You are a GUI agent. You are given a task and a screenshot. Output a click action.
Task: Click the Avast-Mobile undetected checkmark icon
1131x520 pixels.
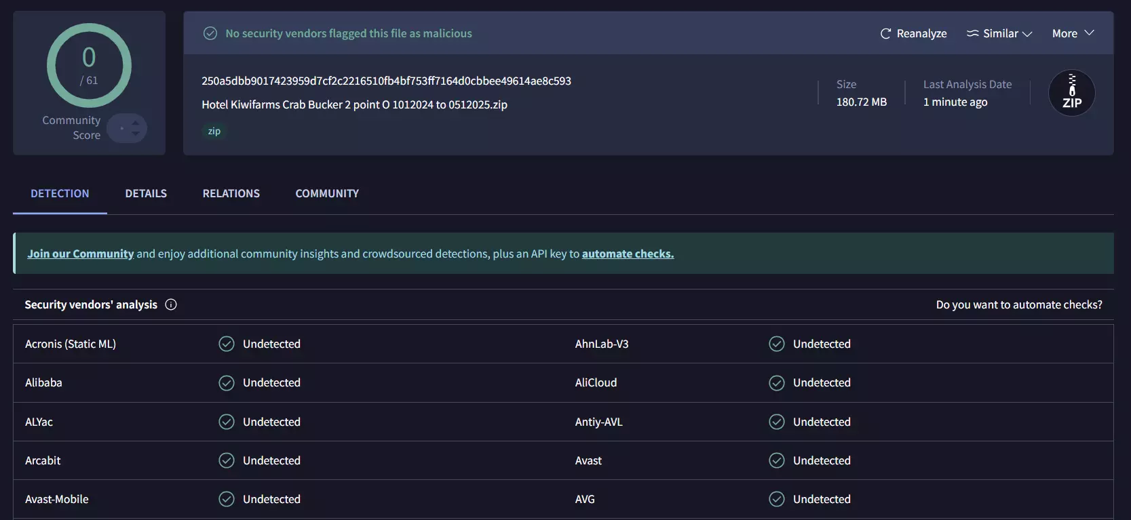pos(227,499)
